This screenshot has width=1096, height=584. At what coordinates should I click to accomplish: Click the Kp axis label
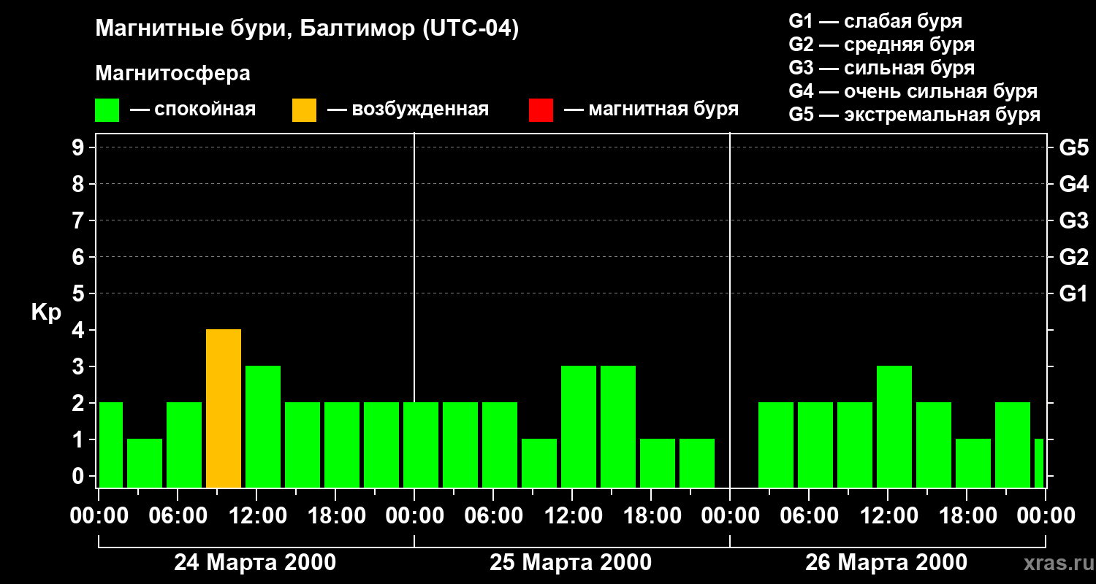pyautogui.click(x=46, y=312)
